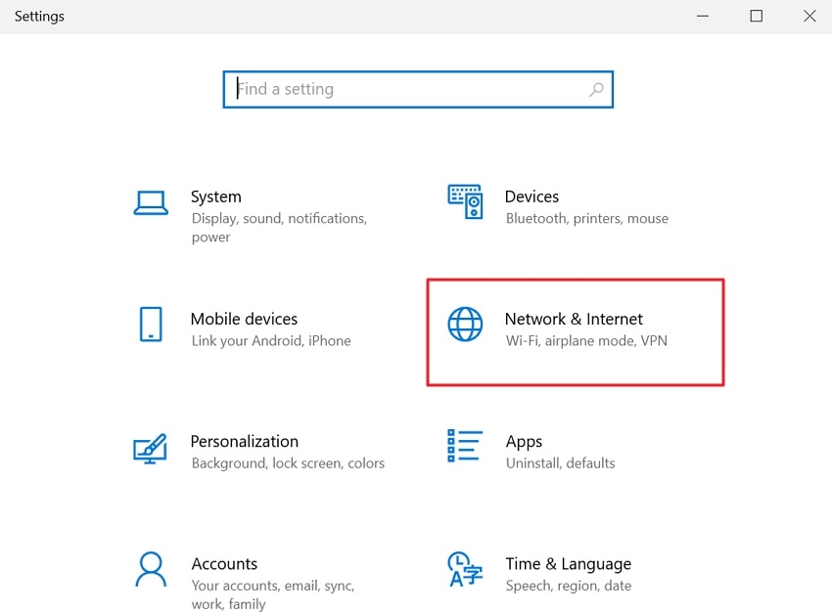Click the Network & Internet globe icon
The image size is (832, 612).
(465, 325)
